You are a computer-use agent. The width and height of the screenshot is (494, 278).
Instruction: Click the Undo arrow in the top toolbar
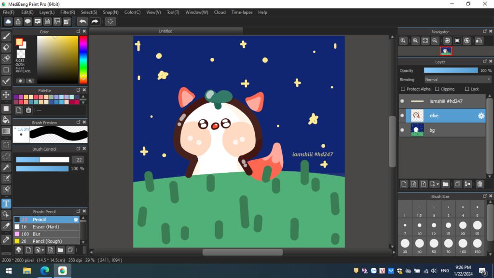[83, 22]
